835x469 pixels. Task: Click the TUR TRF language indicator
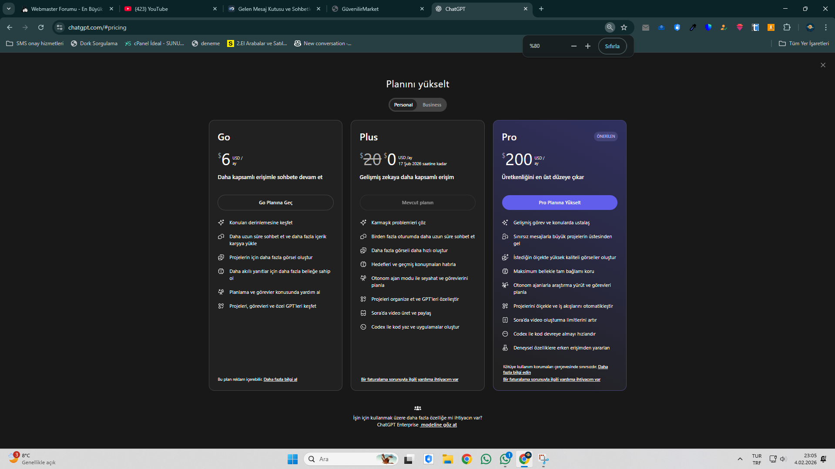(x=757, y=459)
